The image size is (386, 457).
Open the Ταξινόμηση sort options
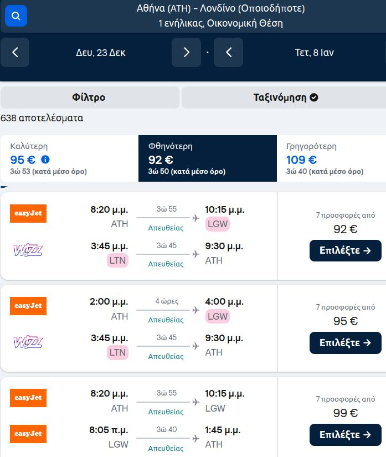click(284, 97)
